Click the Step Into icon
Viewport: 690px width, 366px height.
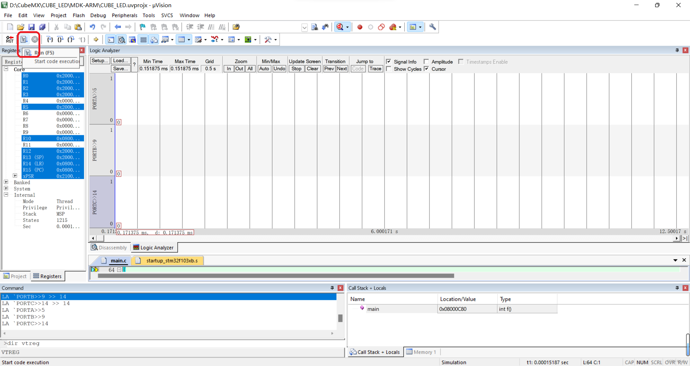[50, 39]
